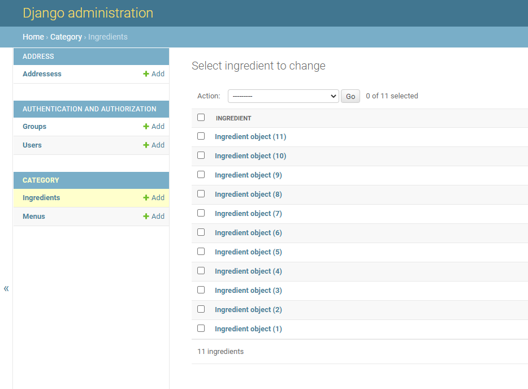This screenshot has width=528, height=389.
Task: Check the box for Ingredient object (5)
Action: (x=201, y=251)
